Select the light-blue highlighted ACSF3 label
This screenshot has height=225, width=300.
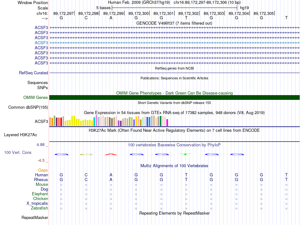(x=41, y=43)
